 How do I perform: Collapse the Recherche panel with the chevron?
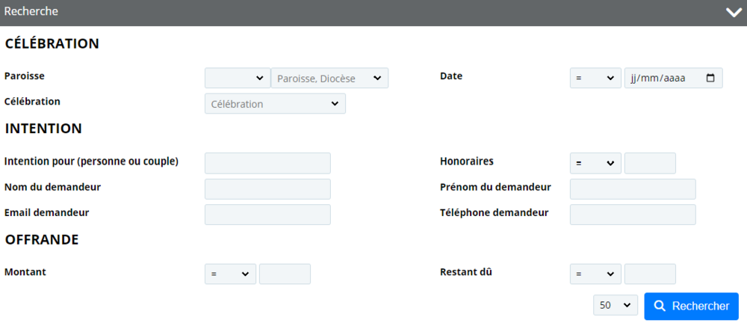(734, 13)
